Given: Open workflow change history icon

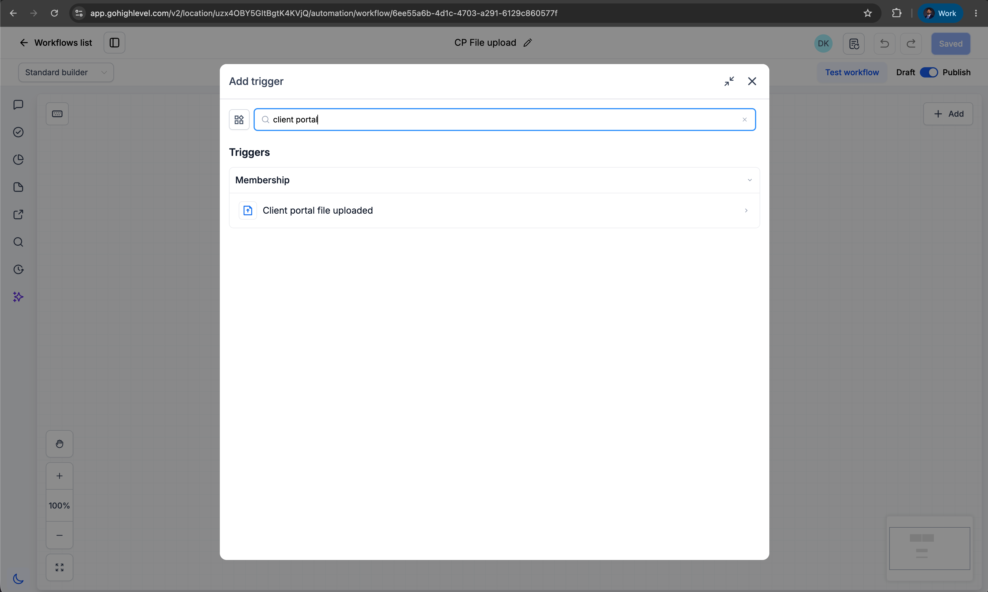Looking at the screenshot, I should click(853, 43).
